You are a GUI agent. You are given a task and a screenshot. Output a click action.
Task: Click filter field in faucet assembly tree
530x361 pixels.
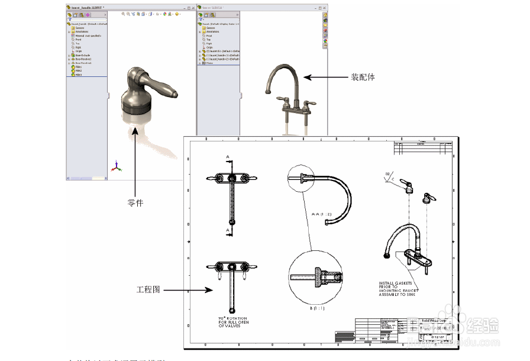click(x=219, y=20)
